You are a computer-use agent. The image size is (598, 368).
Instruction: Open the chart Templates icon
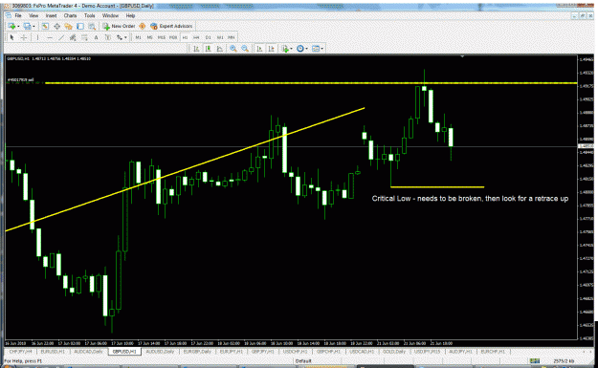tap(316, 49)
